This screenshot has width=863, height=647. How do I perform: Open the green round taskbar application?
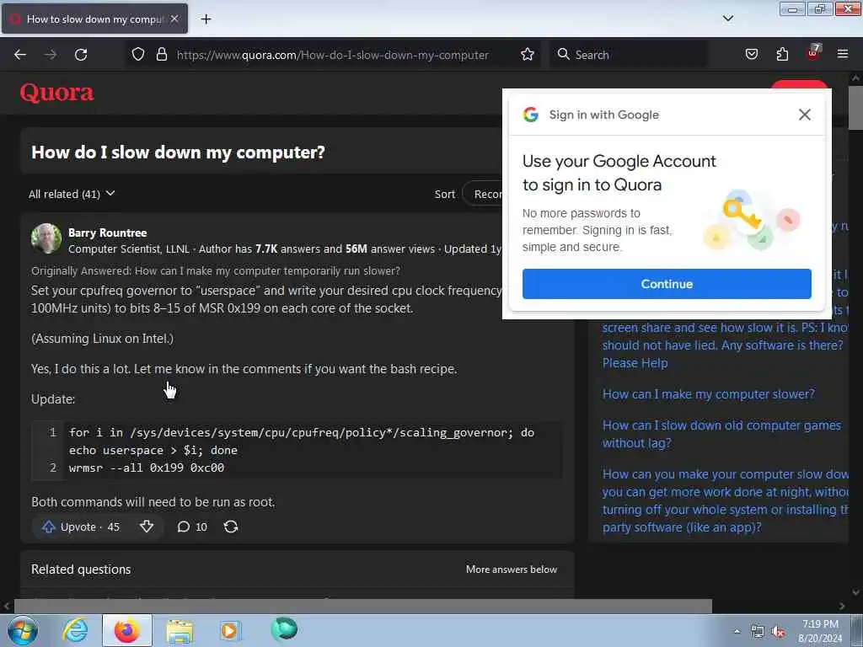284,629
